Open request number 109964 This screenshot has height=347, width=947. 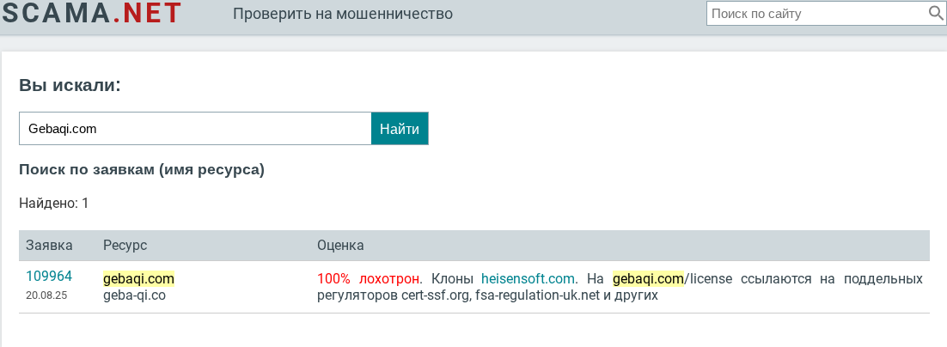tap(49, 277)
